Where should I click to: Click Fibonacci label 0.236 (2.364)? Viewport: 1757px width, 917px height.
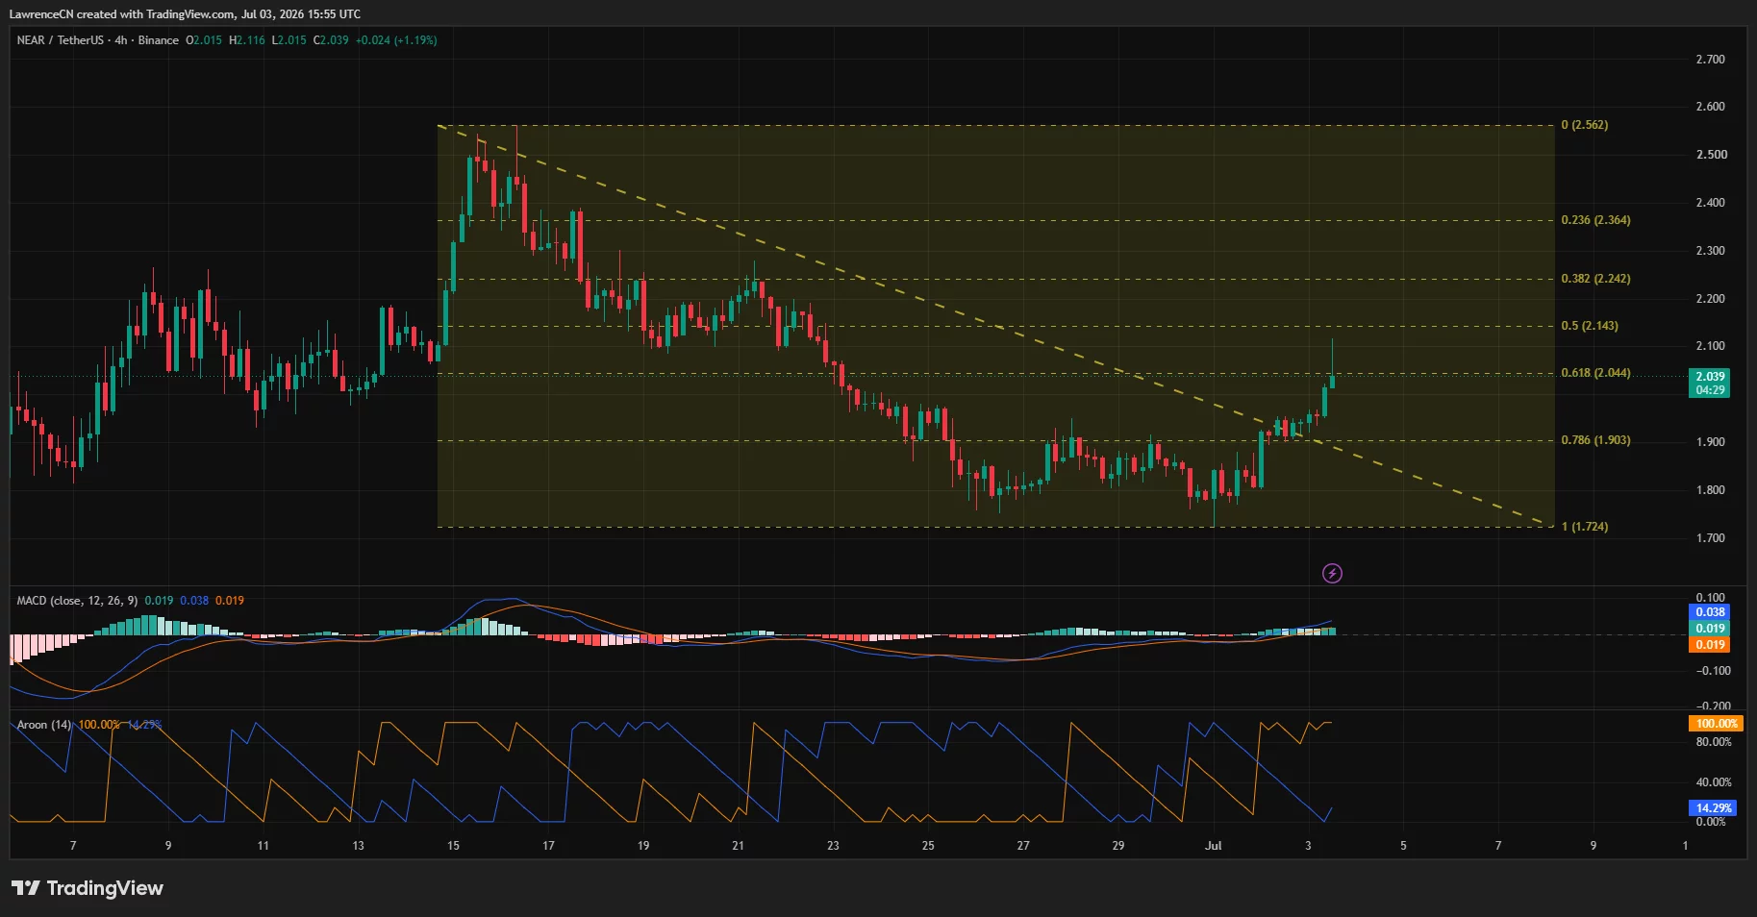[1595, 220]
